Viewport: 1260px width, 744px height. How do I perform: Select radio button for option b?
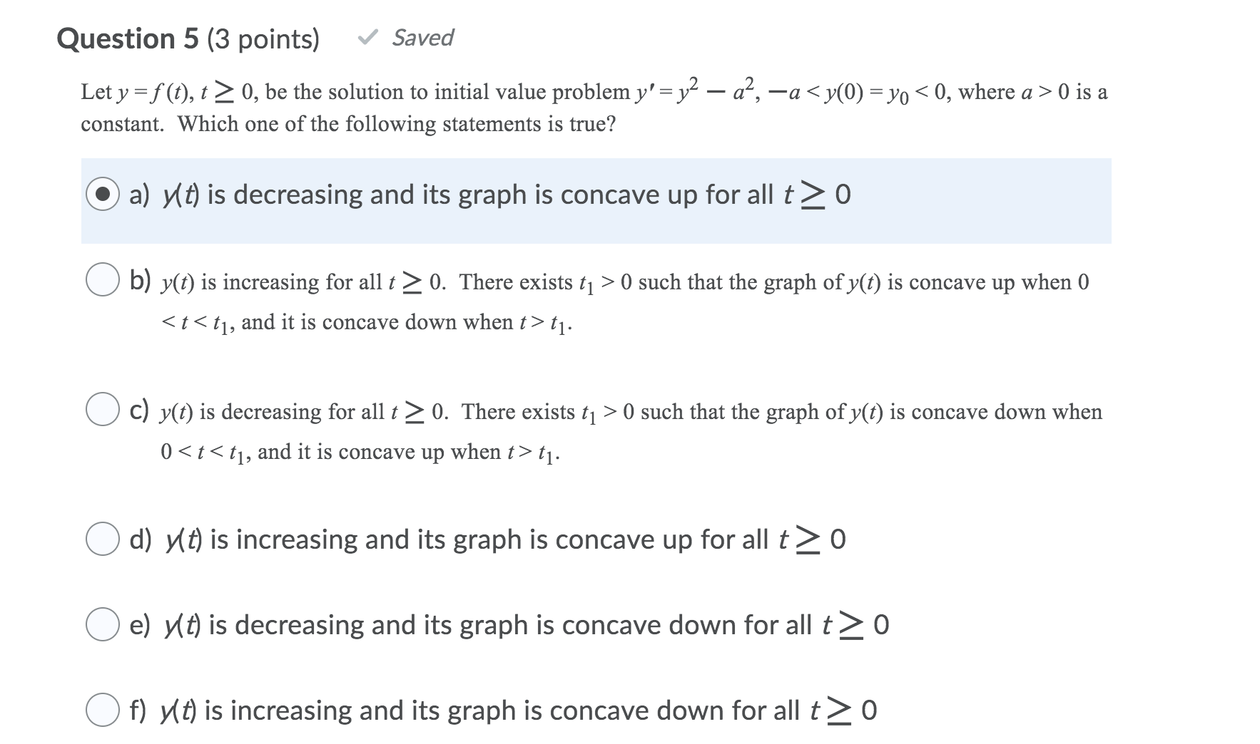click(x=103, y=280)
